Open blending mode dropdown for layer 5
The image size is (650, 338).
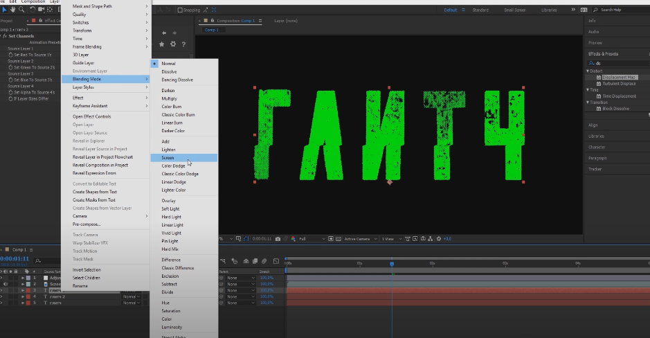(x=131, y=303)
